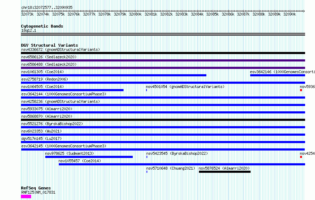This screenshot has width=315, height=200.
Task: Click the nsv1061305 Coe2014 label
Action: 42,72
